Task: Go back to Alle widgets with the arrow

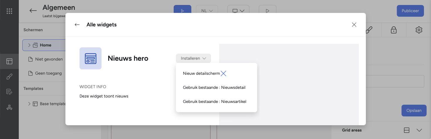Action: point(77,25)
